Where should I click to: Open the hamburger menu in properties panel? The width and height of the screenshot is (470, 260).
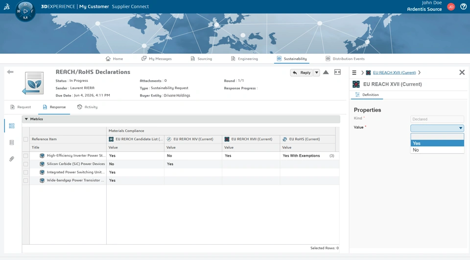[354, 72]
